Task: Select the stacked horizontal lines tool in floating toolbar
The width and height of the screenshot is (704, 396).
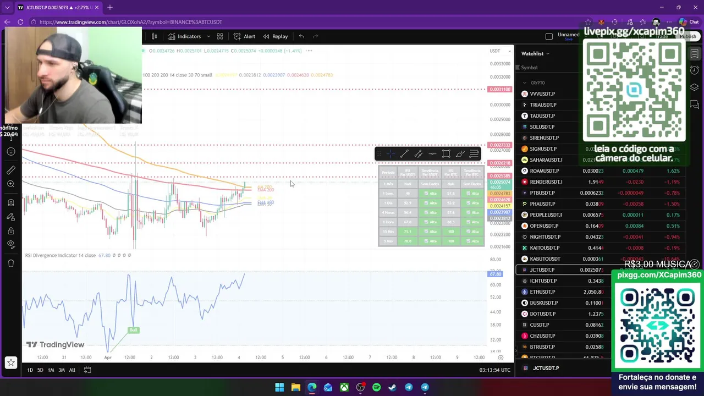Action: (x=474, y=154)
